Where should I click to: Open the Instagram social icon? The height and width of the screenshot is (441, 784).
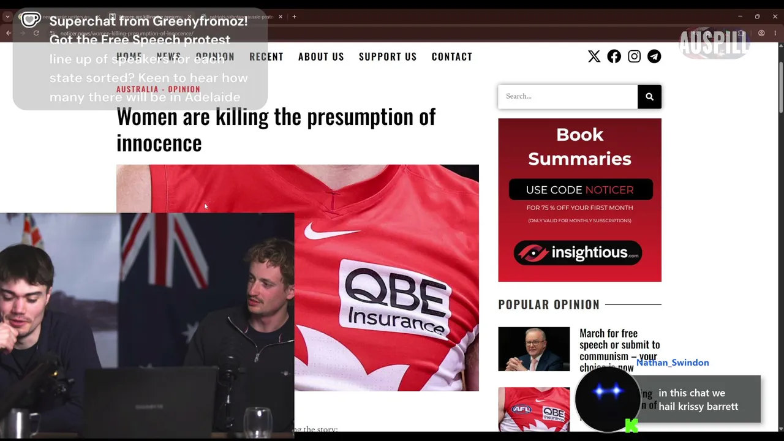[x=634, y=56]
